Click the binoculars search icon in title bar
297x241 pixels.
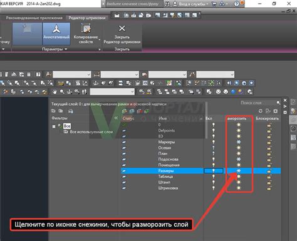tap(167, 4)
